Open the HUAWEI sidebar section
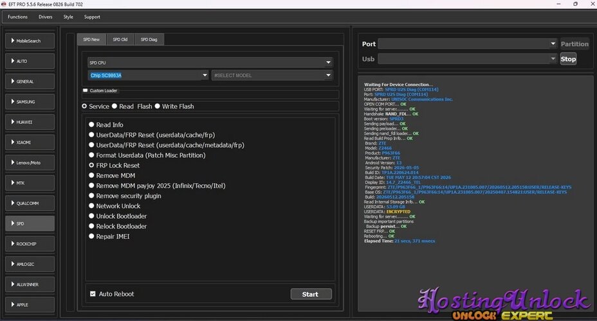Image resolution: width=597 pixels, height=321 pixels. point(30,122)
